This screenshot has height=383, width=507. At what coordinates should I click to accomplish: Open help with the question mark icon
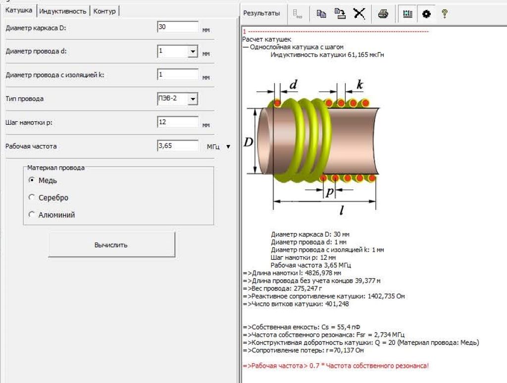444,14
